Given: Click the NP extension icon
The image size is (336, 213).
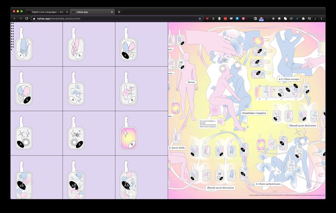Looking at the screenshot, I should click(x=291, y=18).
